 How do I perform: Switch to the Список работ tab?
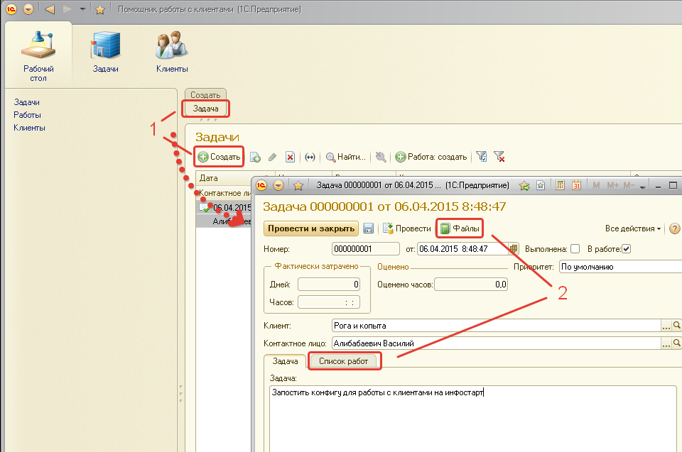click(x=344, y=361)
